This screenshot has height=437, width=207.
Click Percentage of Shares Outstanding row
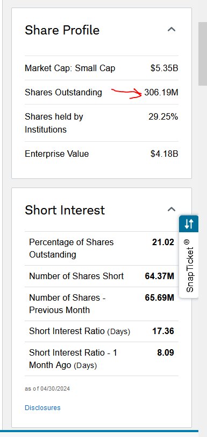pyautogui.click(x=102, y=248)
